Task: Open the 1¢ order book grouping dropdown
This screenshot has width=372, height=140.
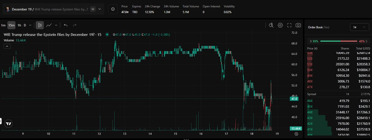Action: 359,27
